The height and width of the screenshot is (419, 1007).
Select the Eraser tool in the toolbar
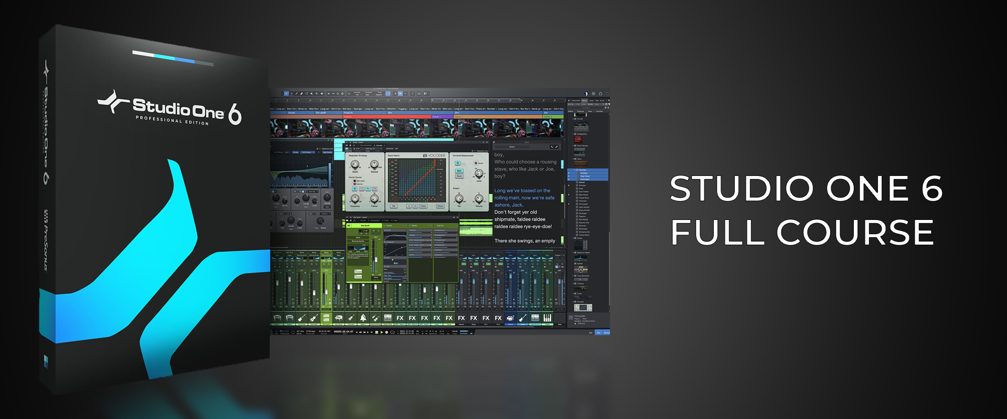(302, 93)
